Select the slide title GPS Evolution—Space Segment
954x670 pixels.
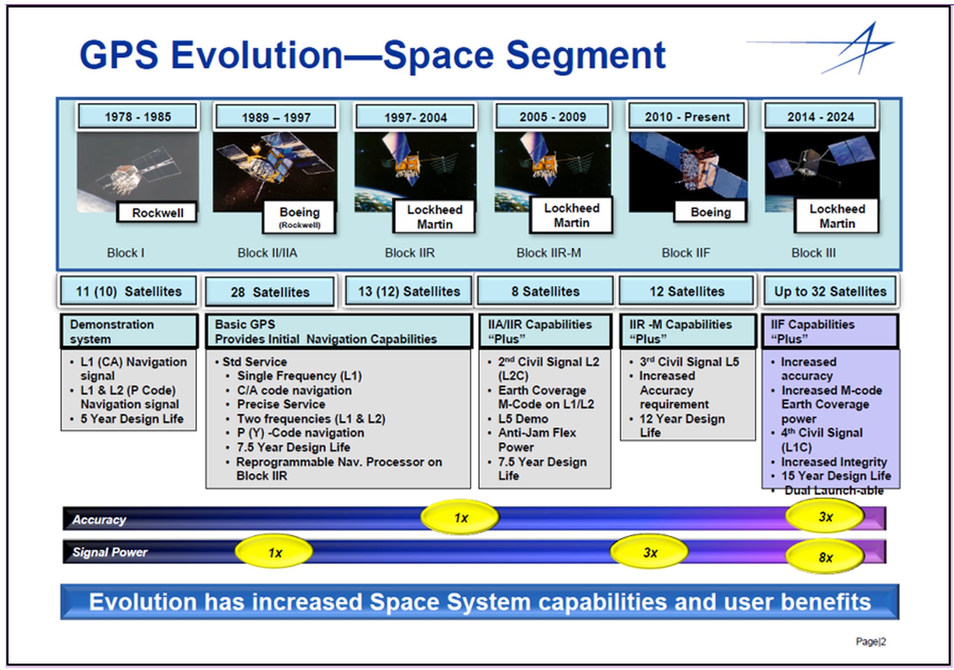click(x=373, y=55)
